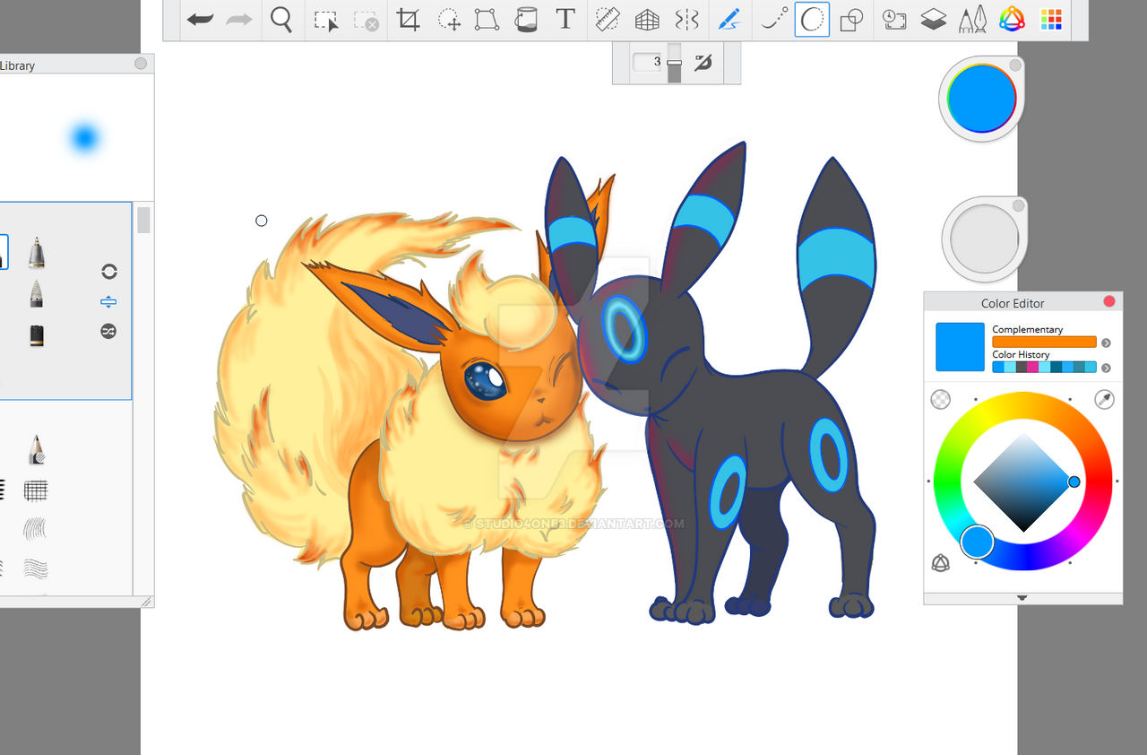Click the orange Complementary color bar
Screen dimensions: 1147x755
[1044, 342]
